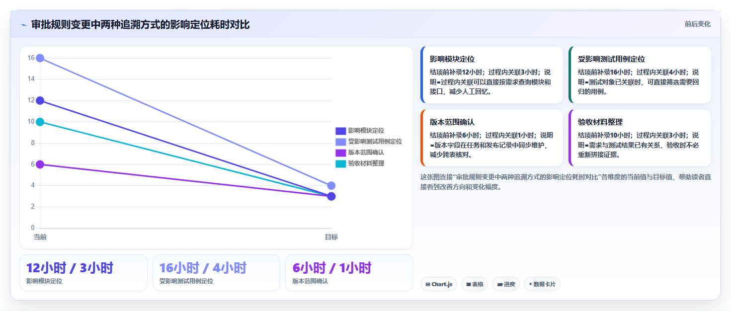Select the cyan 当前 data point at value 10

40,122
